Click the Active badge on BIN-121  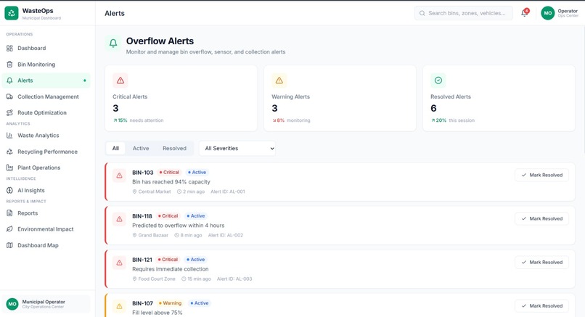tap(196, 260)
